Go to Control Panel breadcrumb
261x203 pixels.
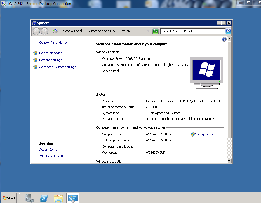[x=72, y=31]
